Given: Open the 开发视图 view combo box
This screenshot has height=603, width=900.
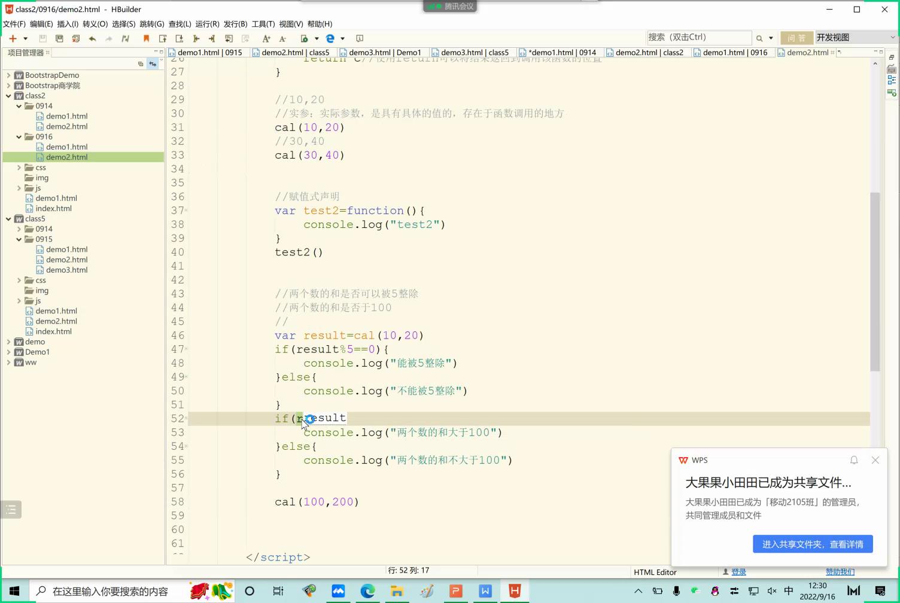Looking at the screenshot, I should click(856, 37).
